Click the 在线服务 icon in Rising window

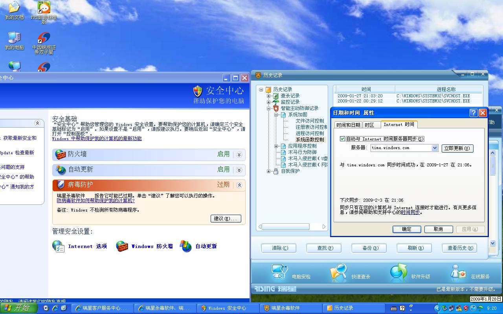[x=459, y=272]
